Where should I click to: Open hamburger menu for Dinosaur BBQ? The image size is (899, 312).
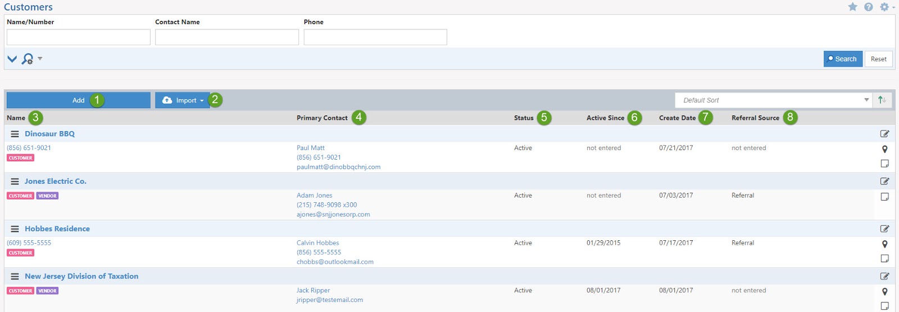pyautogui.click(x=15, y=134)
